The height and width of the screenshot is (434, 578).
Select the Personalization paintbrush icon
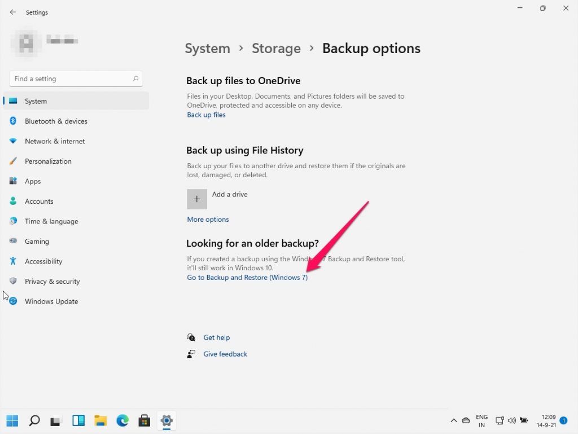coord(14,161)
